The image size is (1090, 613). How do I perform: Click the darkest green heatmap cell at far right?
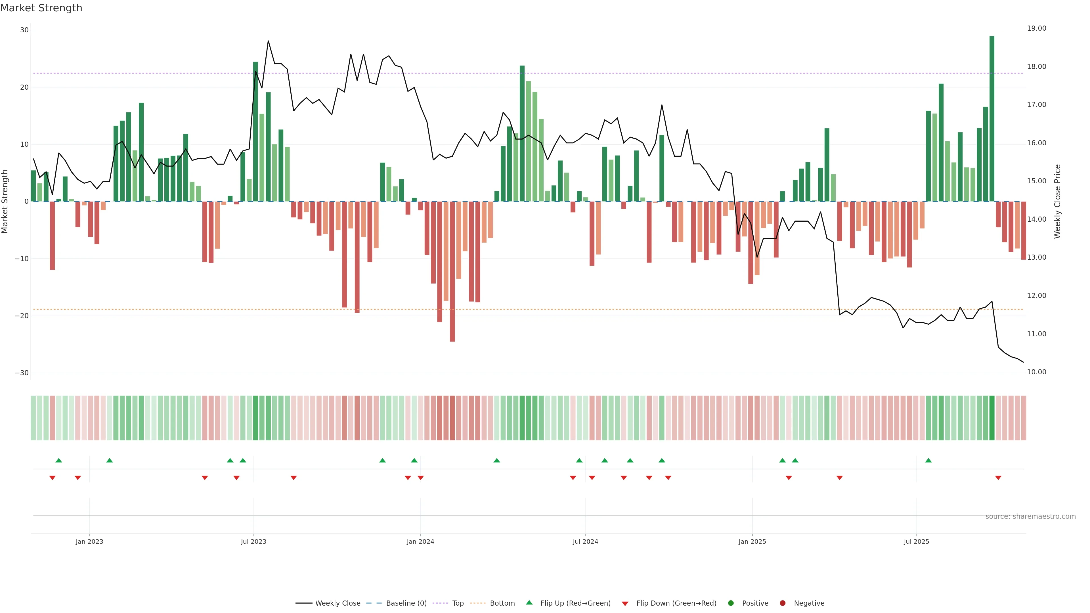point(992,418)
